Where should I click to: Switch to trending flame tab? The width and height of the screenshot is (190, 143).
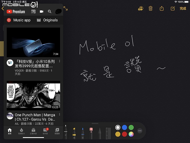point(21,131)
